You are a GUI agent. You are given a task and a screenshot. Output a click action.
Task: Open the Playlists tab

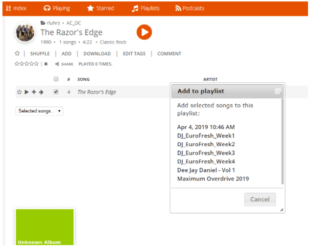pos(145,8)
